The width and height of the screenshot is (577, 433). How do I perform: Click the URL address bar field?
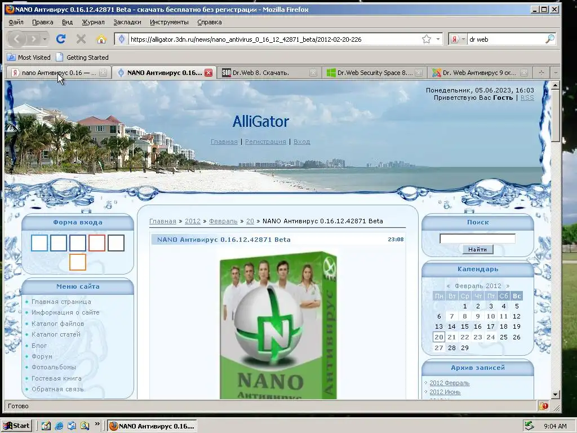tap(274, 39)
